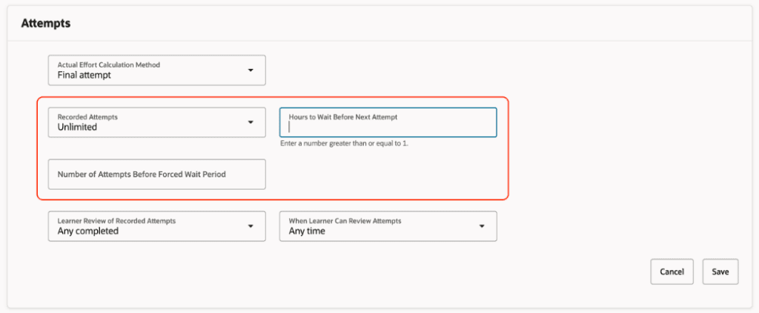Click the Recorded Attempts dropdown arrow icon
Screen dimensions: 759x313
coord(251,122)
